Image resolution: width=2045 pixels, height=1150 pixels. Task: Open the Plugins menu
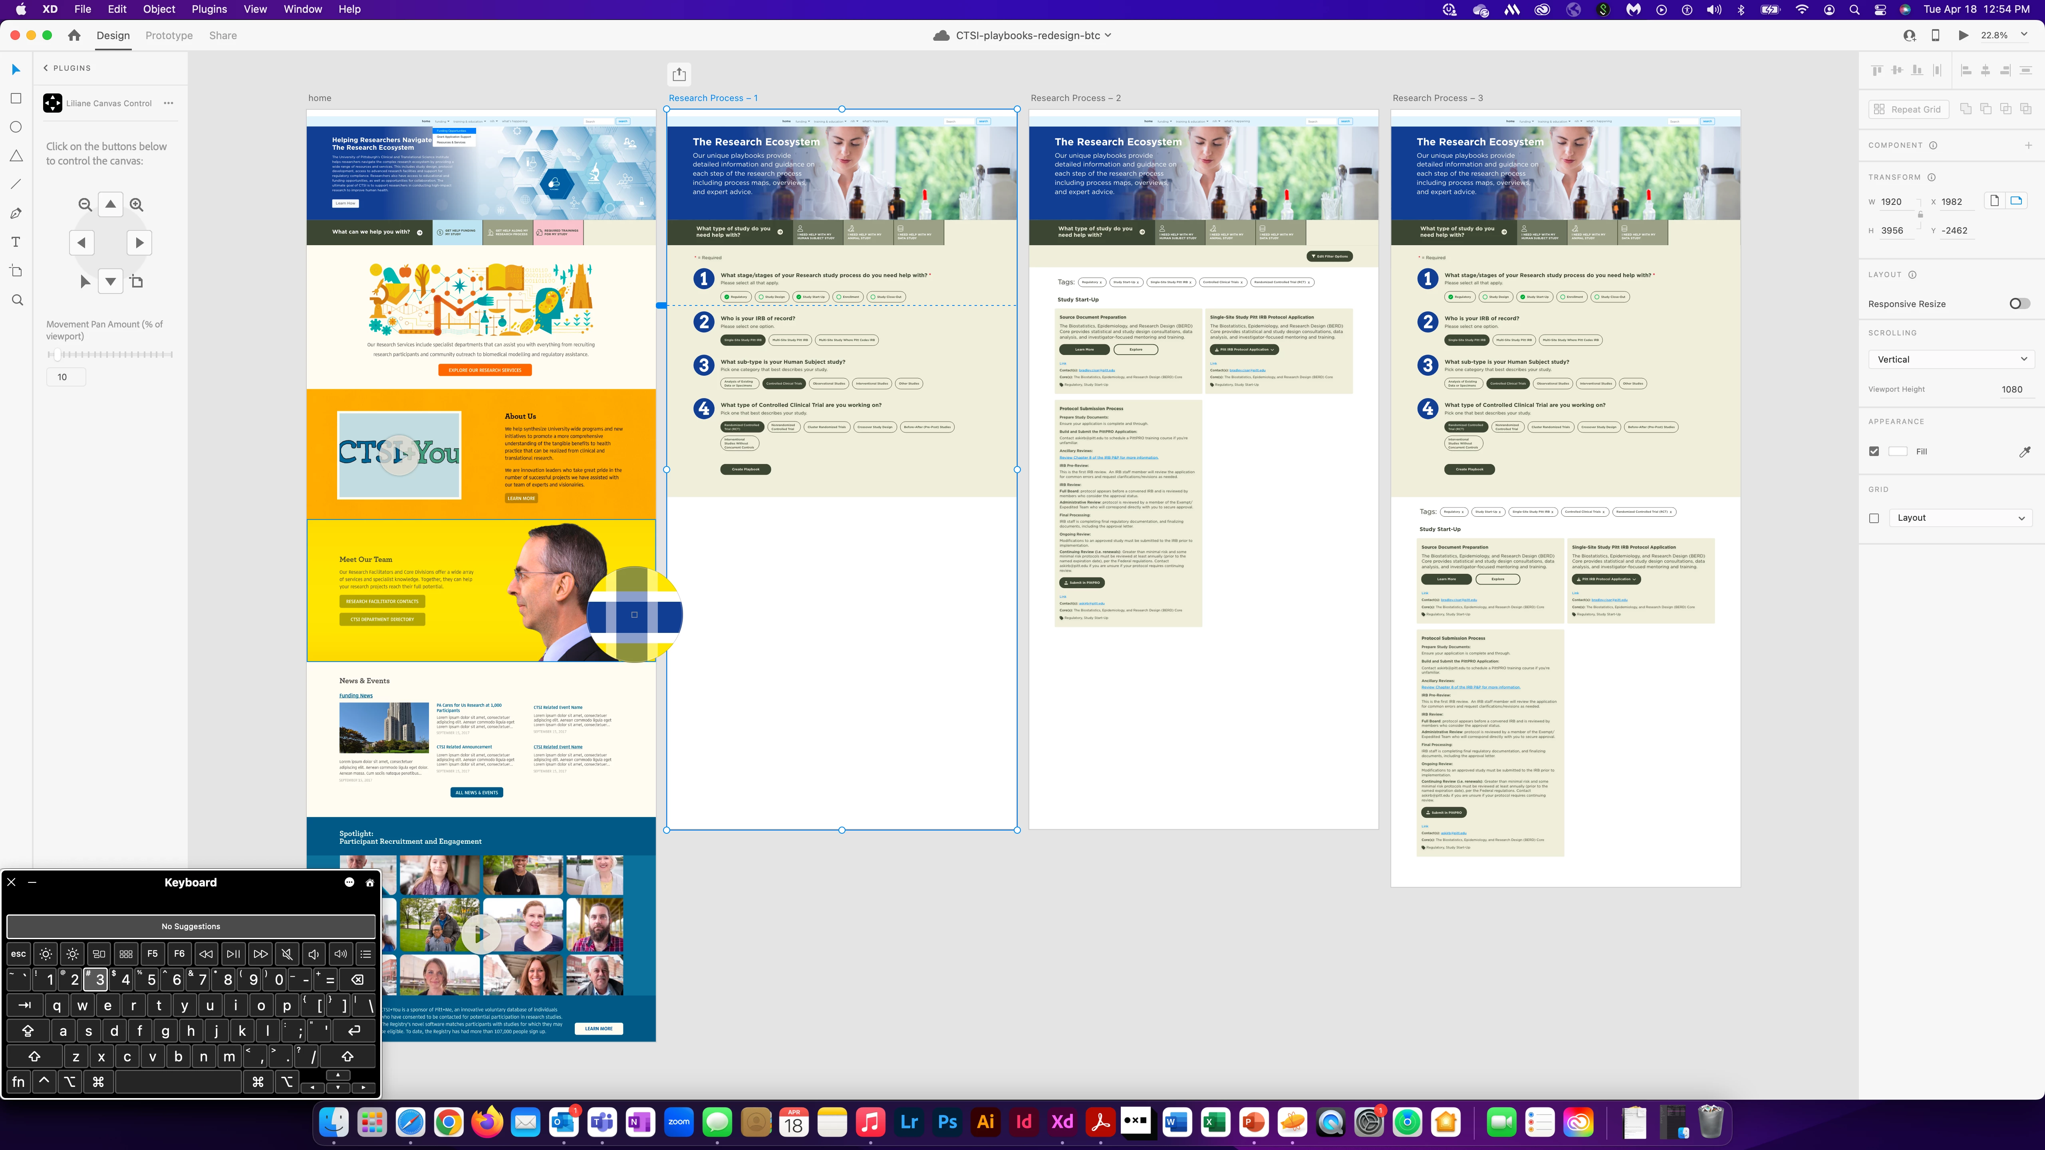coord(209,10)
